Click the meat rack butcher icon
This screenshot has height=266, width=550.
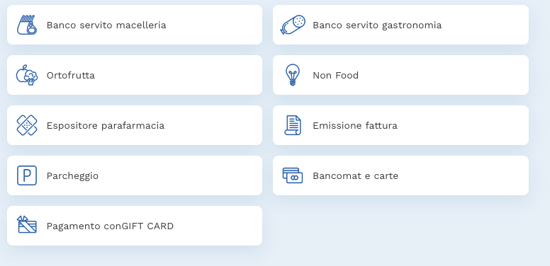(27, 25)
